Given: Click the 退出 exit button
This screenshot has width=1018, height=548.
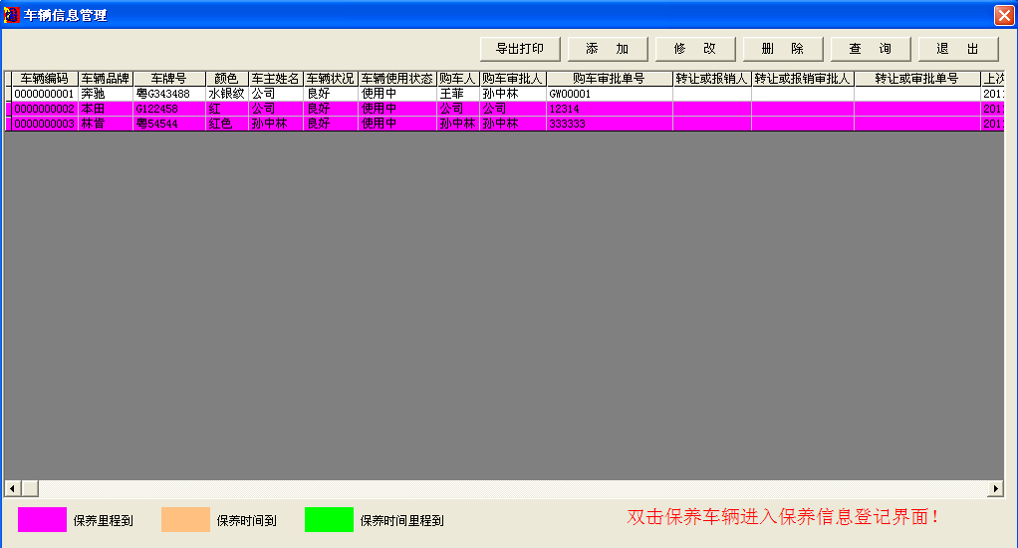Looking at the screenshot, I should (958, 49).
